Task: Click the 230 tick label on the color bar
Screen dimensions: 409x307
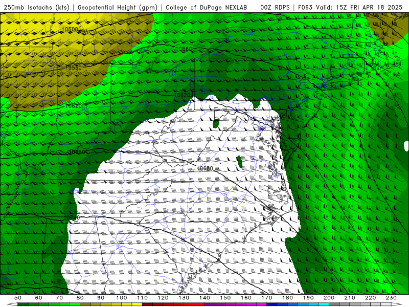Action: (391, 298)
